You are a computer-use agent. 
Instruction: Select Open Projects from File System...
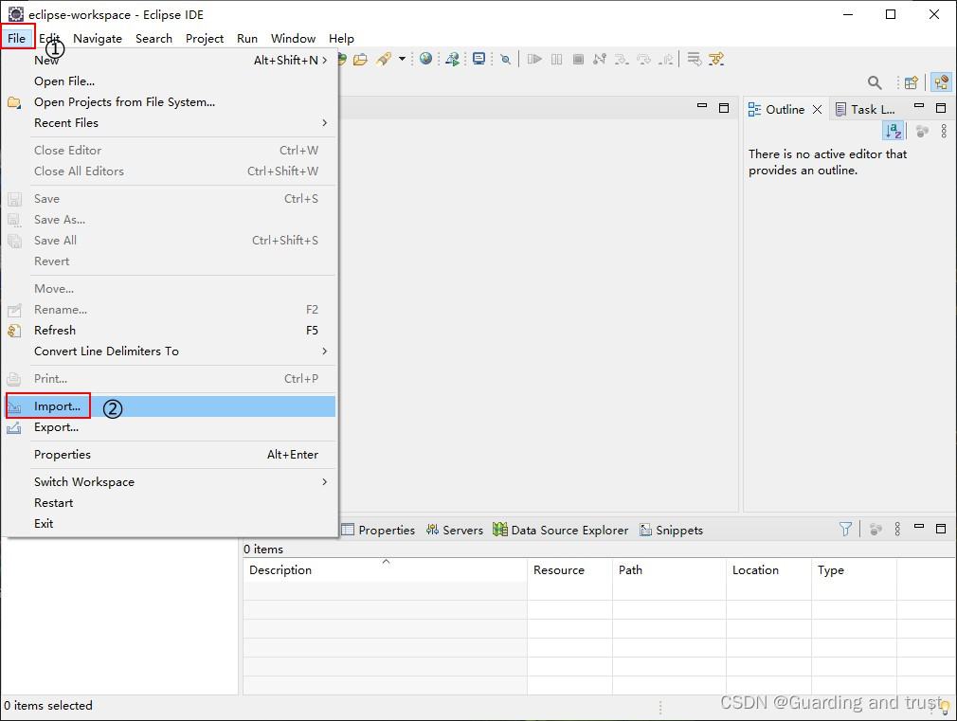point(170,101)
